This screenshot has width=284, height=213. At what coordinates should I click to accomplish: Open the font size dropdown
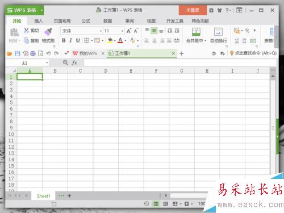122,31
